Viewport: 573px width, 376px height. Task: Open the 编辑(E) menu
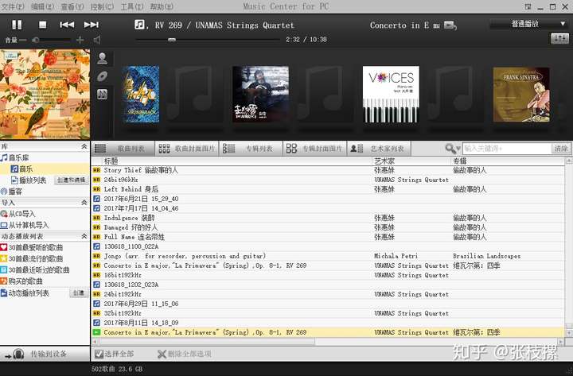(x=43, y=6)
